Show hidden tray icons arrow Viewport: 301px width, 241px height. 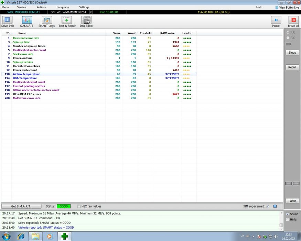pyautogui.click(x=253, y=237)
